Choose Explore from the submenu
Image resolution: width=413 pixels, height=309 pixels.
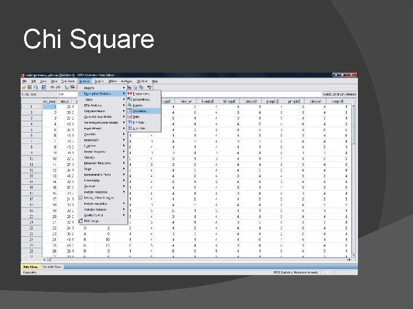click(143, 105)
